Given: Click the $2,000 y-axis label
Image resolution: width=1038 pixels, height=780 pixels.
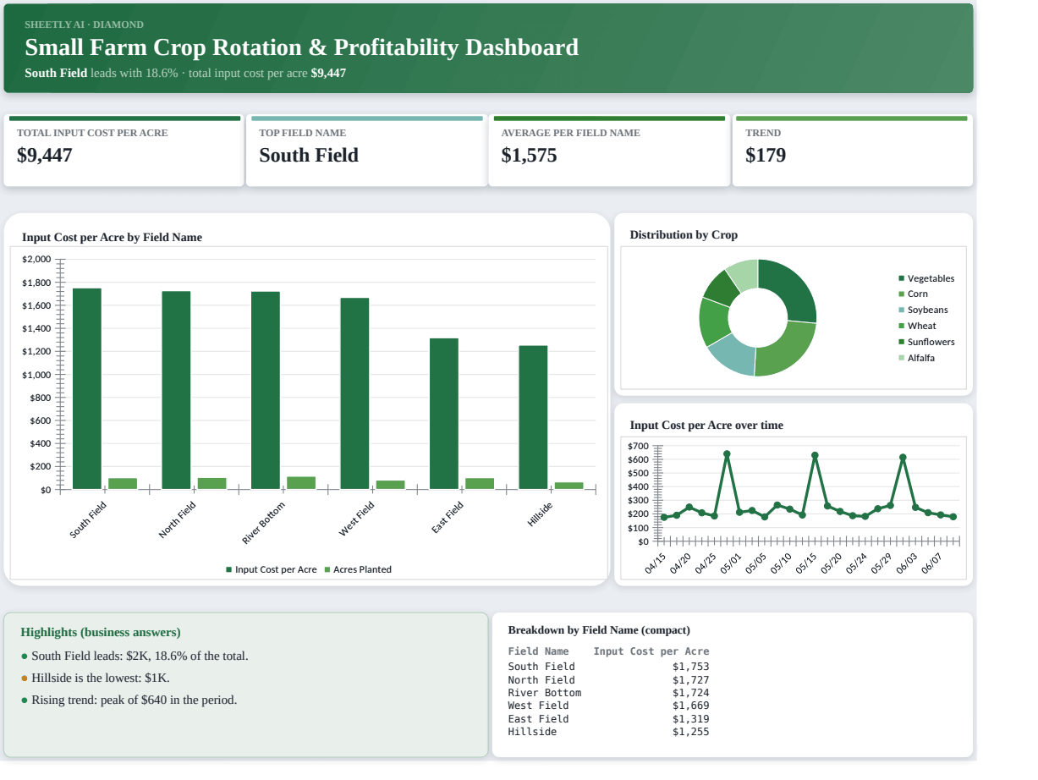Looking at the screenshot, I should point(36,259).
